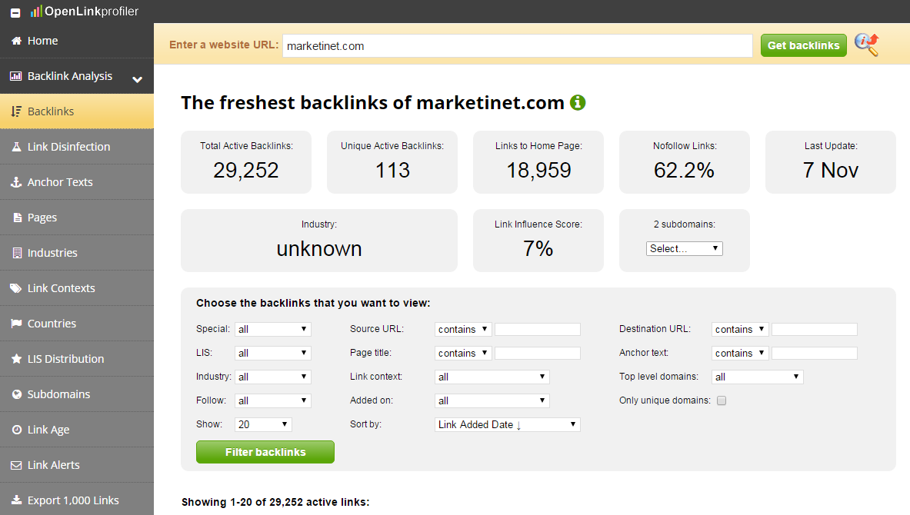This screenshot has width=910, height=515.
Task: Click the Anchor text input field
Action: [x=815, y=353]
